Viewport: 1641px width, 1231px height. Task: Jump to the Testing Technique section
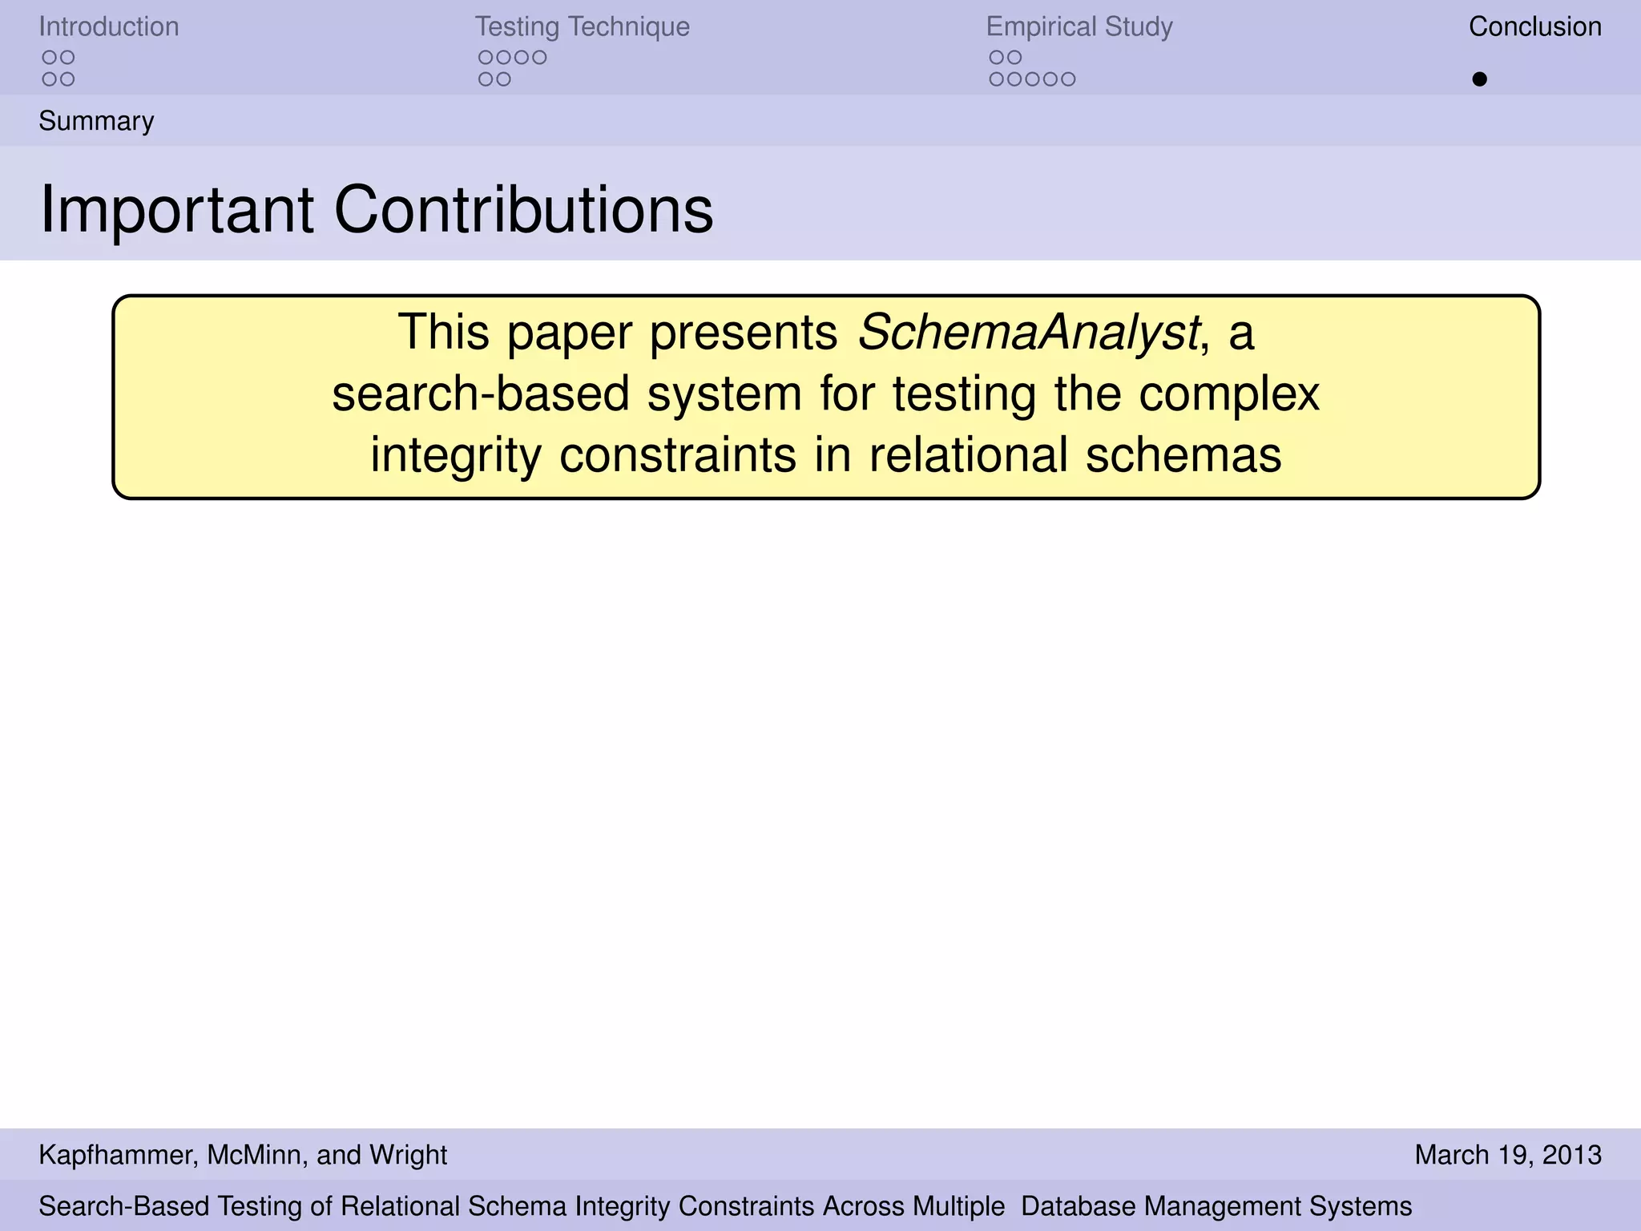pyautogui.click(x=583, y=26)
